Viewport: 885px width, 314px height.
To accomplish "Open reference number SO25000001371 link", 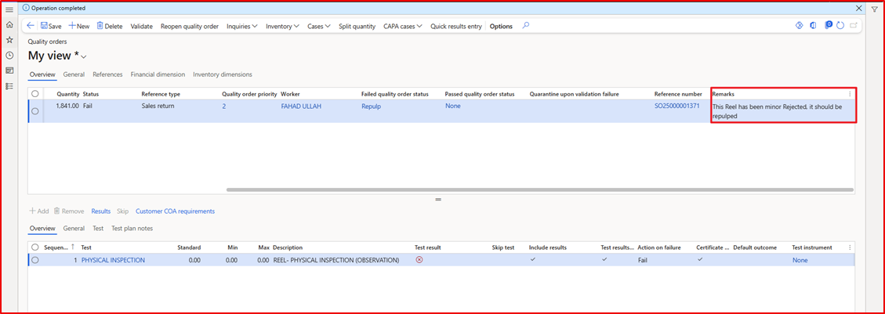I will [676, 106].
